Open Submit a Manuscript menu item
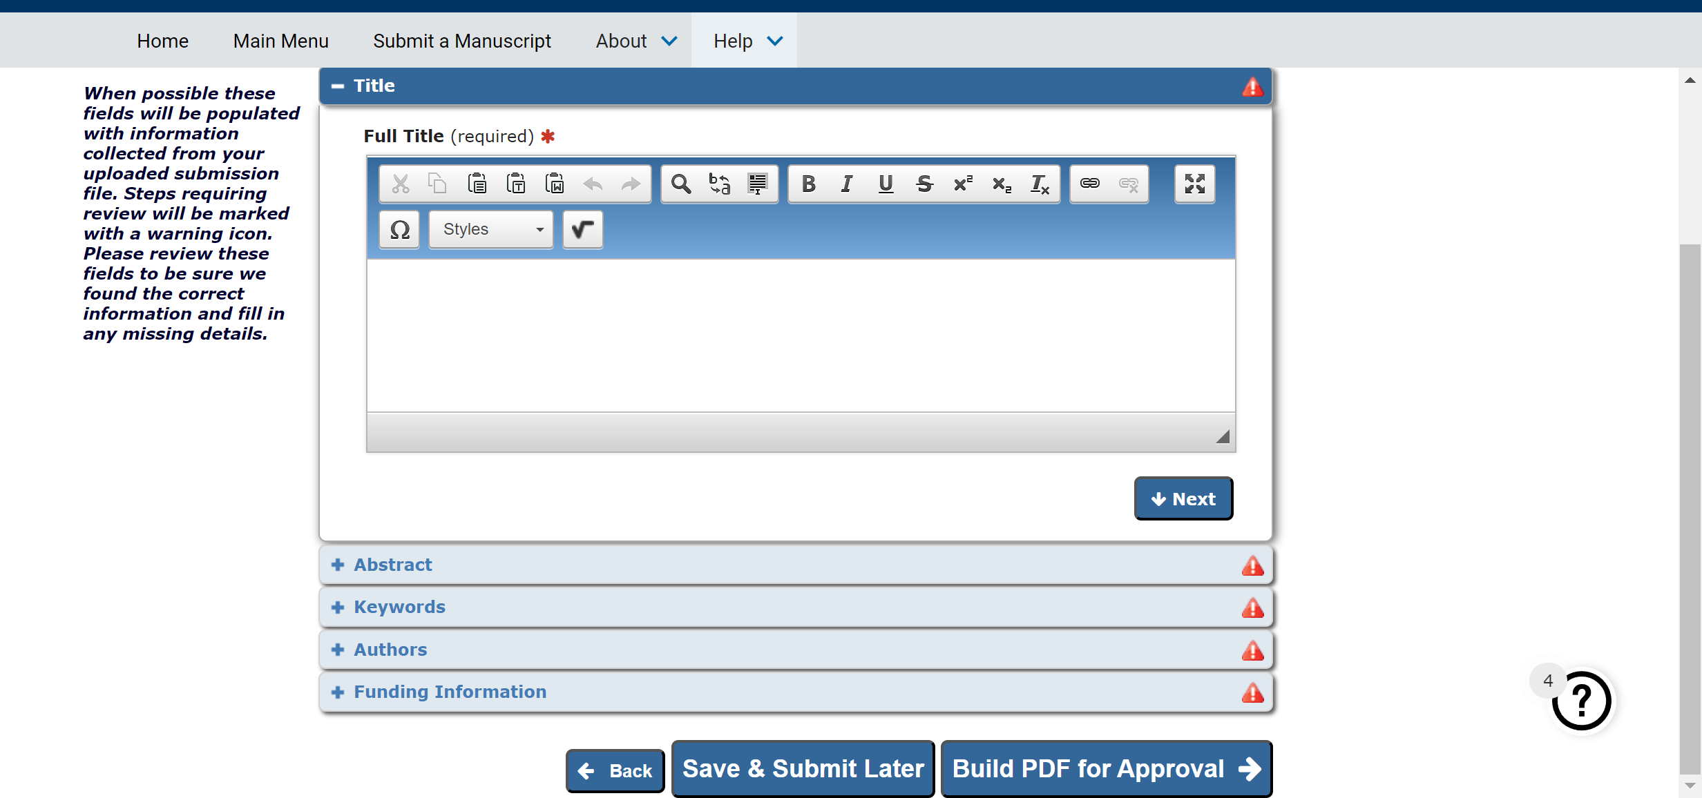 click(462, 41)
